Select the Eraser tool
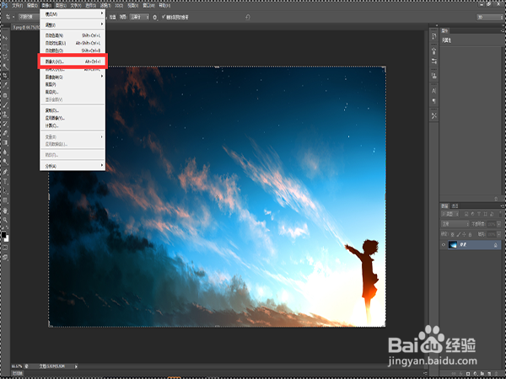The image size is (506, 379). [5, 133]
